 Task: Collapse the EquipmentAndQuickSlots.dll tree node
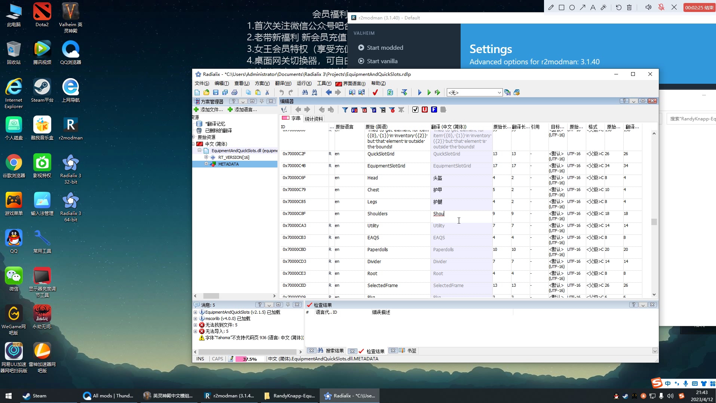pos(199,151)
